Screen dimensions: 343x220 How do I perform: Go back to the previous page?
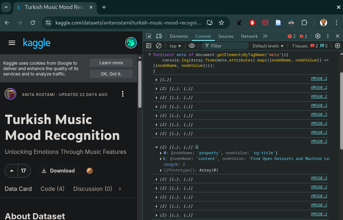7,23
